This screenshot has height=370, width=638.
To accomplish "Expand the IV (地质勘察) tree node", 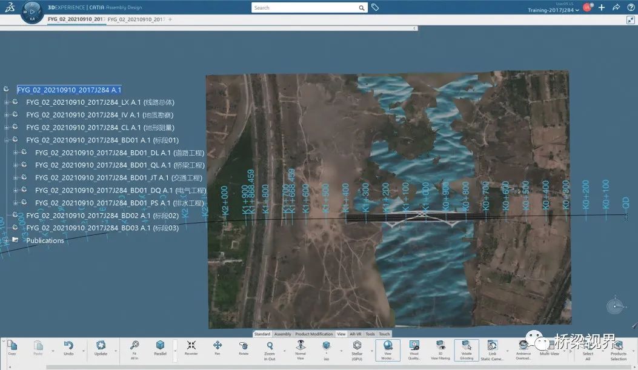I will click(x=6, y=114).
